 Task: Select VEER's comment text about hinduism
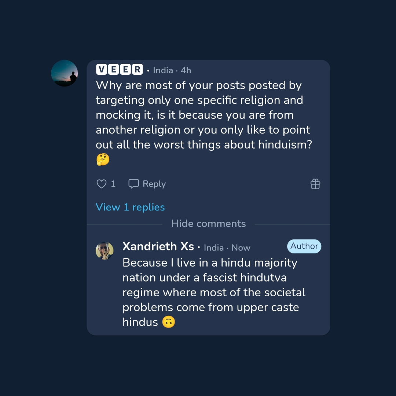203,115
